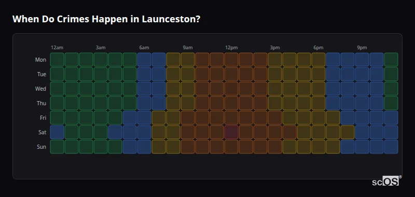Click the Saturday 9am orange cell

188,132
